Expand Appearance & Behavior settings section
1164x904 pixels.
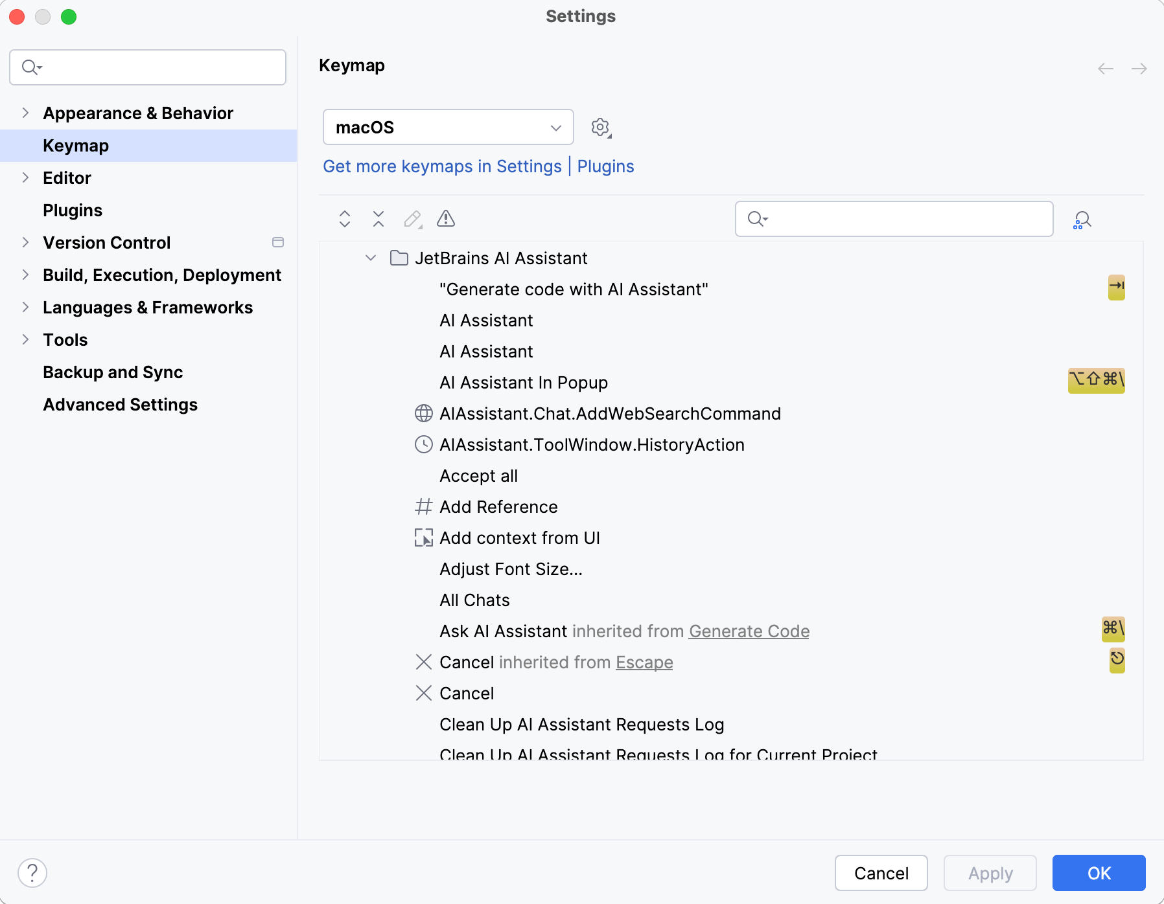tap(26, 113)
